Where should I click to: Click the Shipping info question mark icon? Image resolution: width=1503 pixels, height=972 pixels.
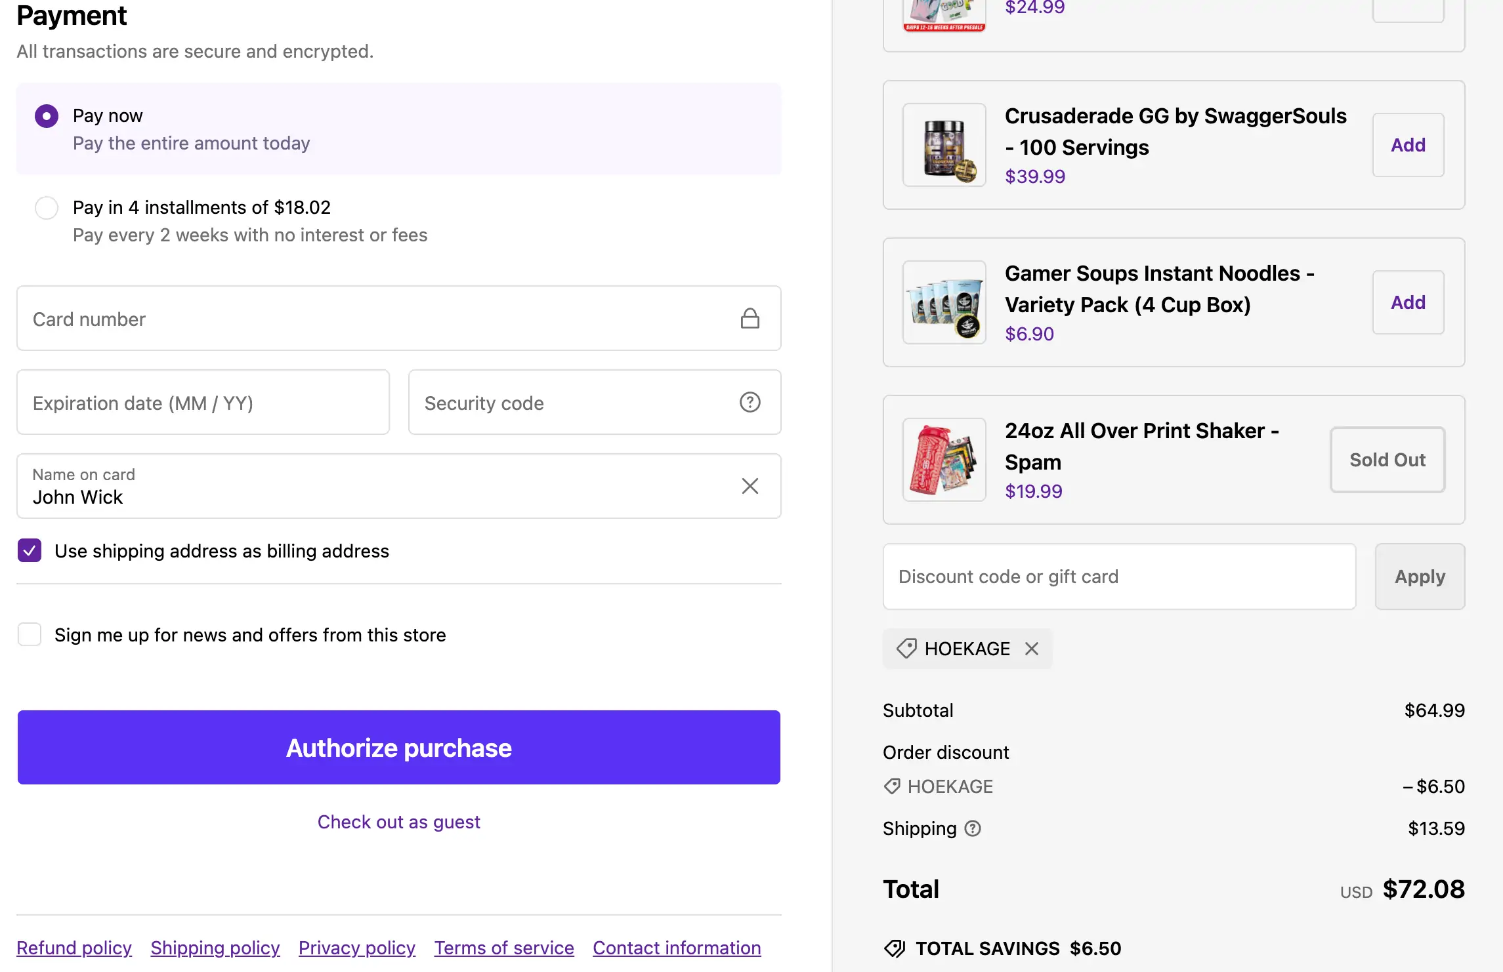[973, 829]
